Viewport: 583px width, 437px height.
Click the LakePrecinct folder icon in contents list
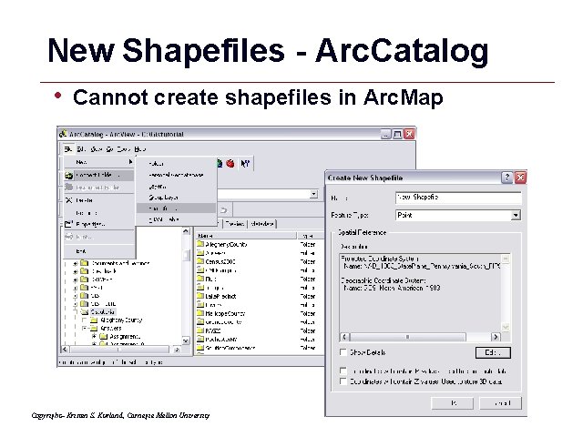tap(200, 296)
